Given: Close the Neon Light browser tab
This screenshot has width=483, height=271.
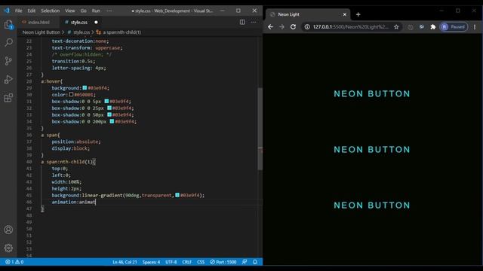Looking at the screenshot, I should tap(345, 14).
